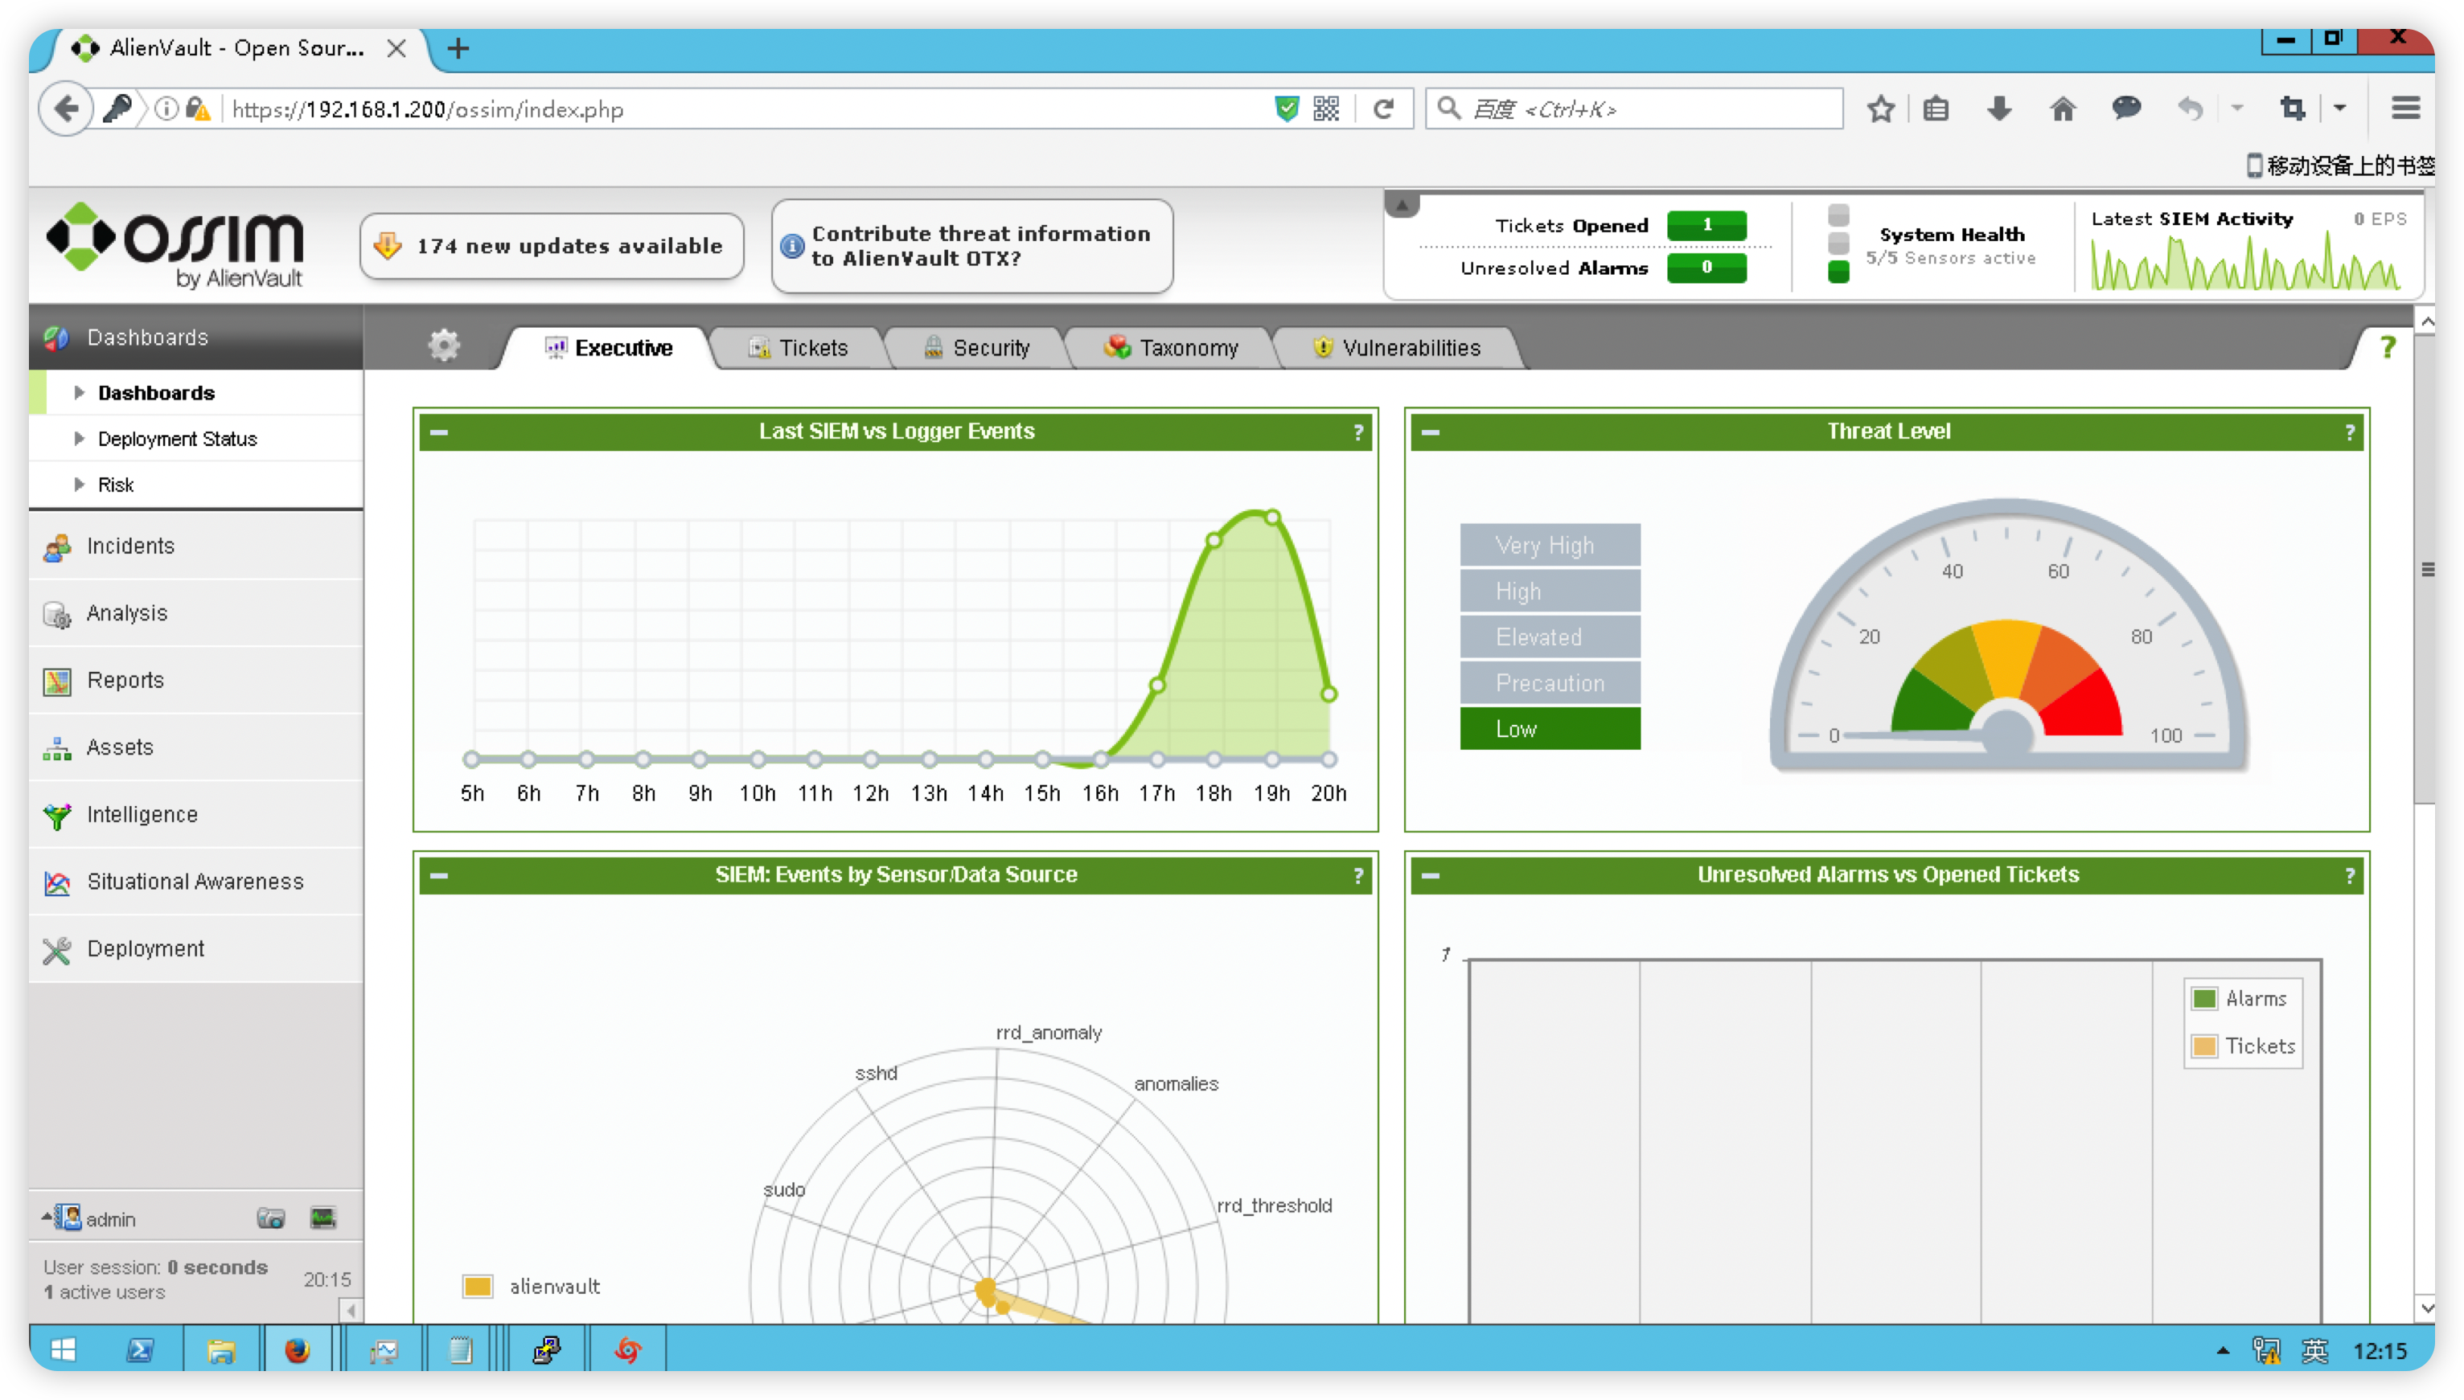Focus the browser URL address field
2464x1400 pixels.
tap(745, 108)
